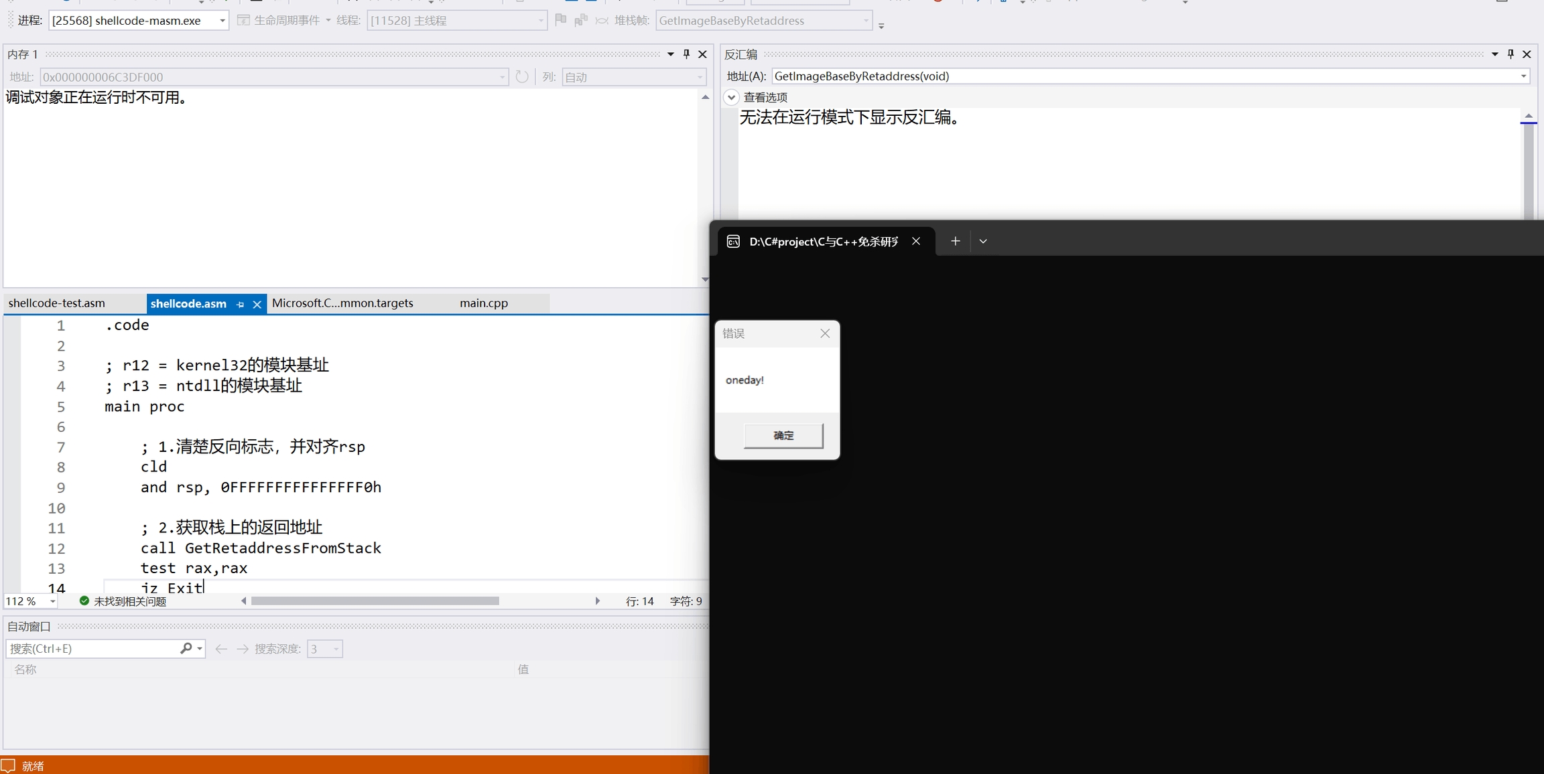Pin the Disassembly panel
1544x774 pixels.
(1510, 54)
